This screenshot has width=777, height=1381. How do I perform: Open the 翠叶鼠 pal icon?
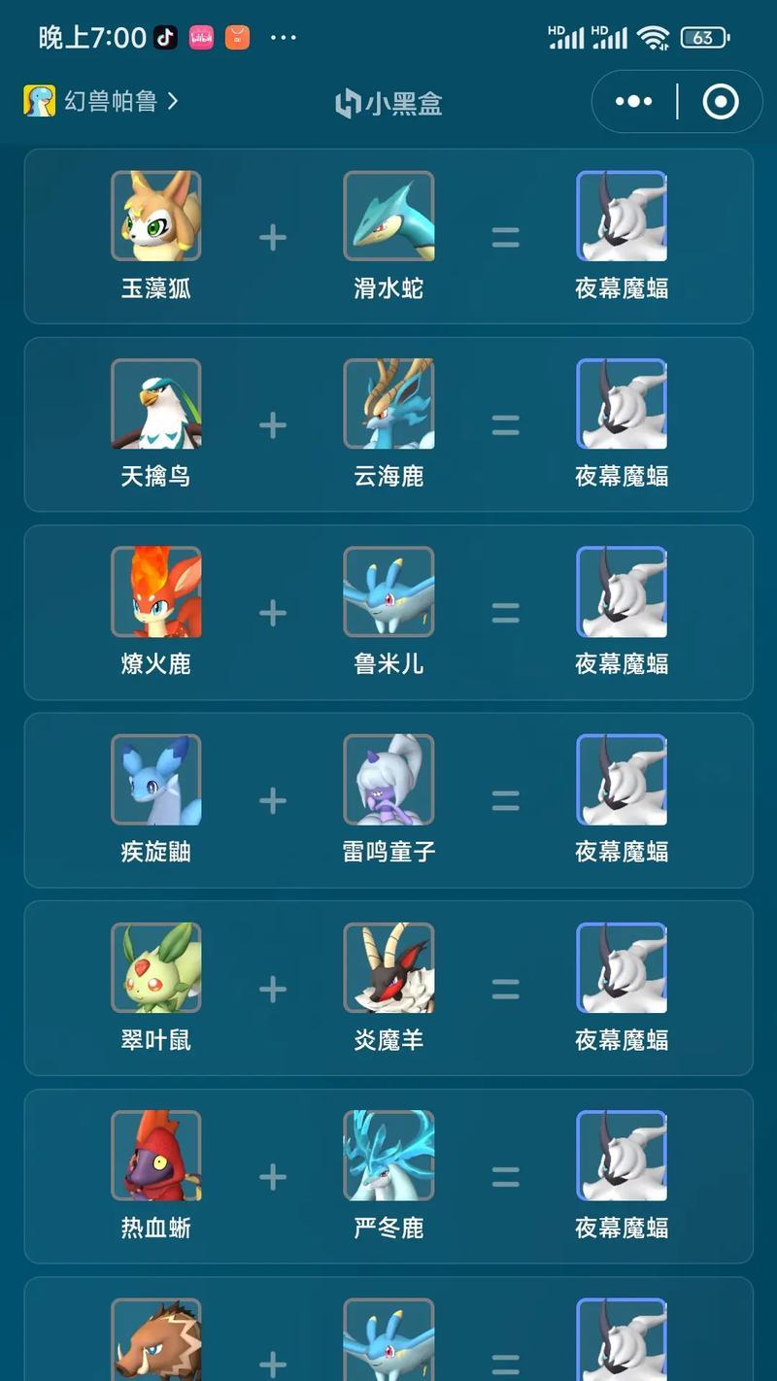[x=155, y=967]
